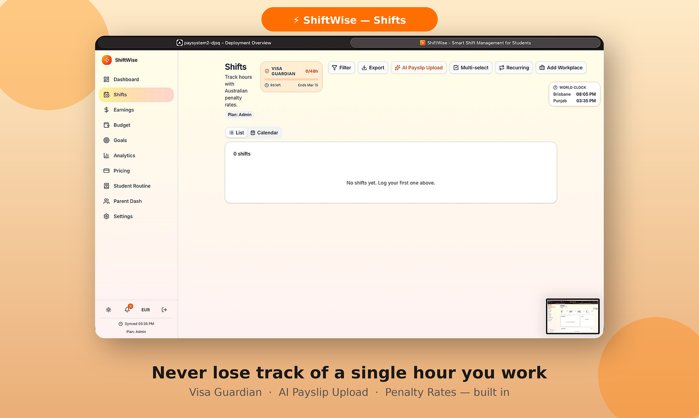
Task: Click the 9d left clock icon
Action: coord(266,85)
